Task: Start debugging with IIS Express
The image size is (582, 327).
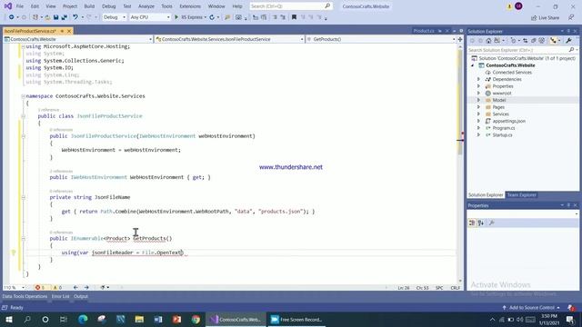Action: tap(190, 17)
